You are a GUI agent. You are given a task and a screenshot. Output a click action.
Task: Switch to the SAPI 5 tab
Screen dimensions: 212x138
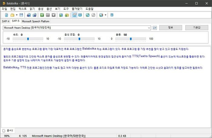click(15, 21)
